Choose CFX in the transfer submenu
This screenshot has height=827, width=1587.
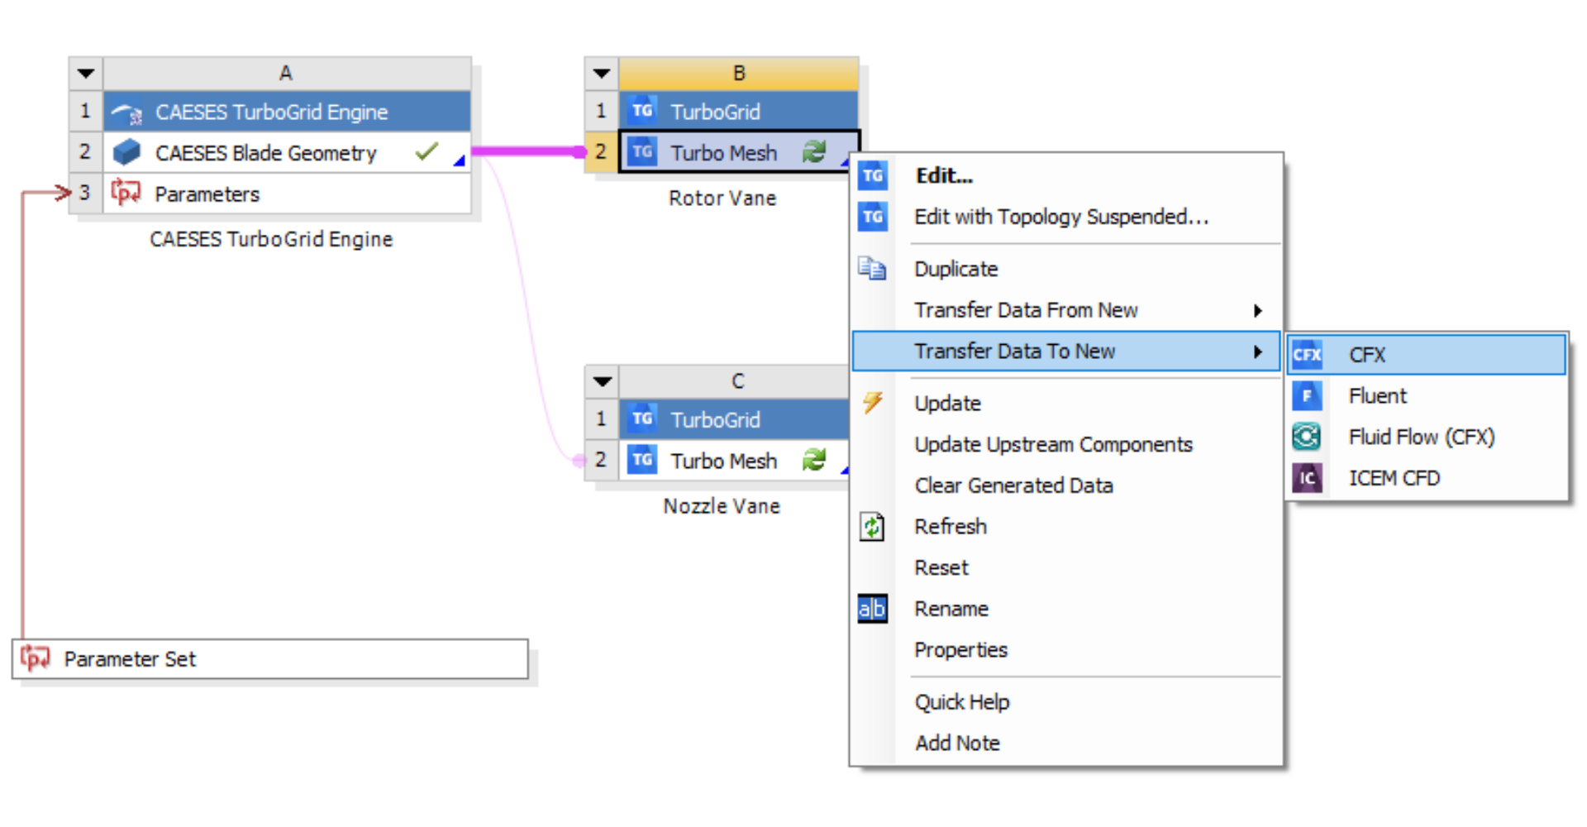(x=1427, y=355)
